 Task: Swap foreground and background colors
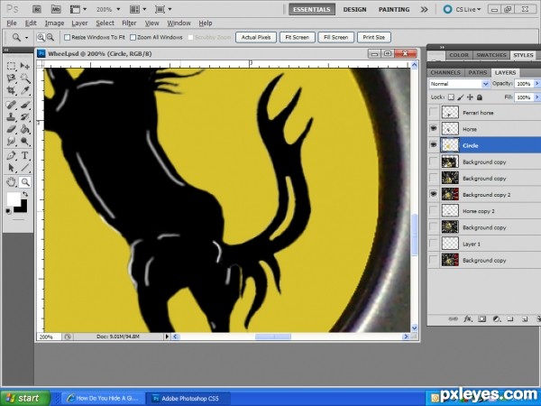[x=25, y=194]
